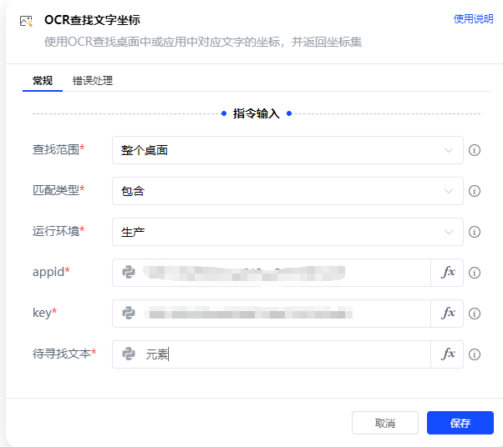Show info tooltip for 待寻找文本
The height and width of the screenshot is (447, 503).
click(x=475, y=354)
